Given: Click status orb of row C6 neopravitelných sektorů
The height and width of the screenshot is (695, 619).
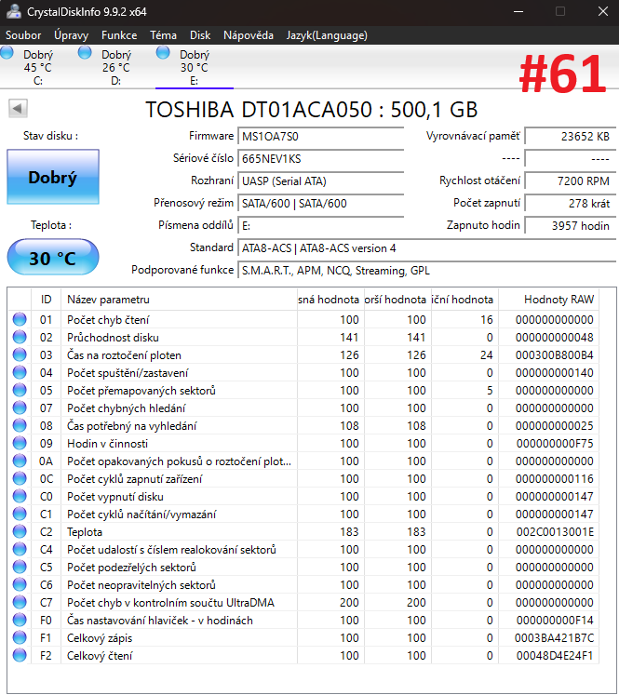Looking at the screenshot, I should pyautogui.click(x=20, y=584).
